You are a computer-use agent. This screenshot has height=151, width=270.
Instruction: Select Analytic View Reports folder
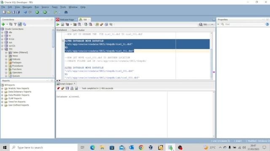pos(19,89)
